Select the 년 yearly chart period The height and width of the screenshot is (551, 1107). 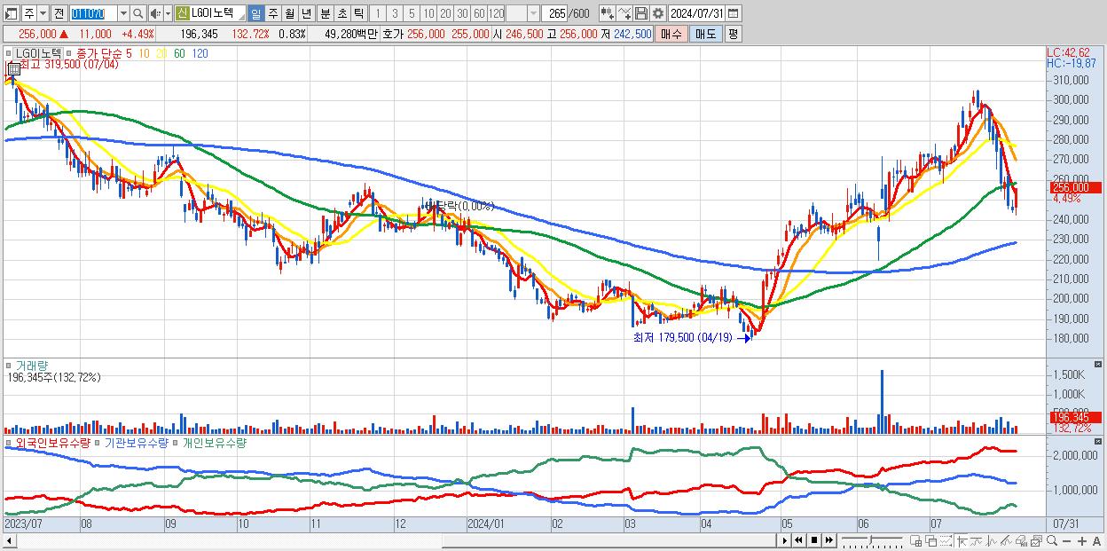pos(306,13)
